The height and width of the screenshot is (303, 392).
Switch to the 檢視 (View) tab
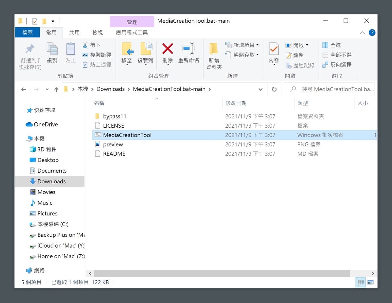point(97,32)
